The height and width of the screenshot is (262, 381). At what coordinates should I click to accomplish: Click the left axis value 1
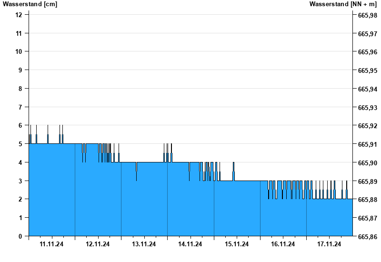tap(20, 218)
